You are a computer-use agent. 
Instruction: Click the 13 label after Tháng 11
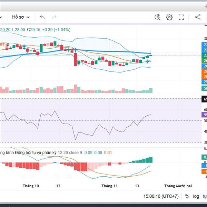[137, 186]
